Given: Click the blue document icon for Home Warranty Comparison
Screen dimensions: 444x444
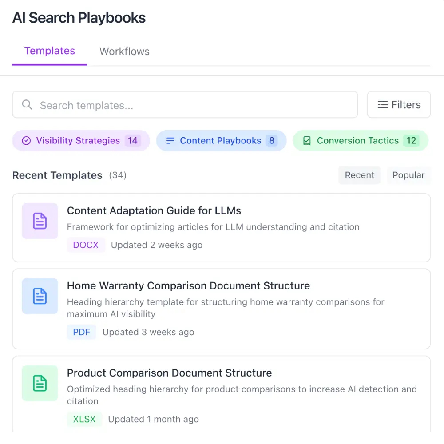Looking at the screenshot, I should click(40, 296).
